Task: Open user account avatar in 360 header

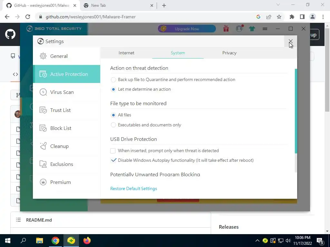Action: (x=239, y=28)
